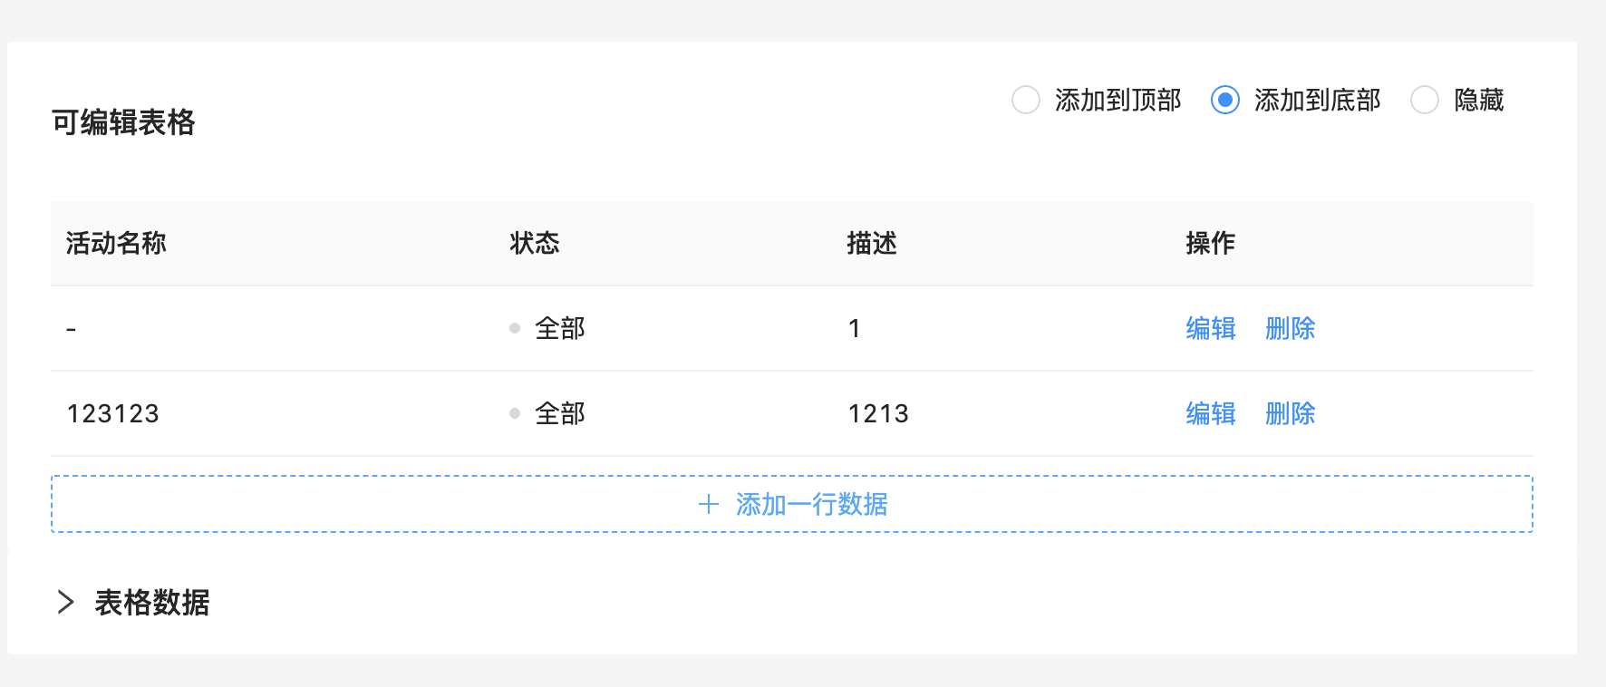Screen dimensions: 1606x687
Task: Click 删除 link on the first row
Action: pos(1290,328)
